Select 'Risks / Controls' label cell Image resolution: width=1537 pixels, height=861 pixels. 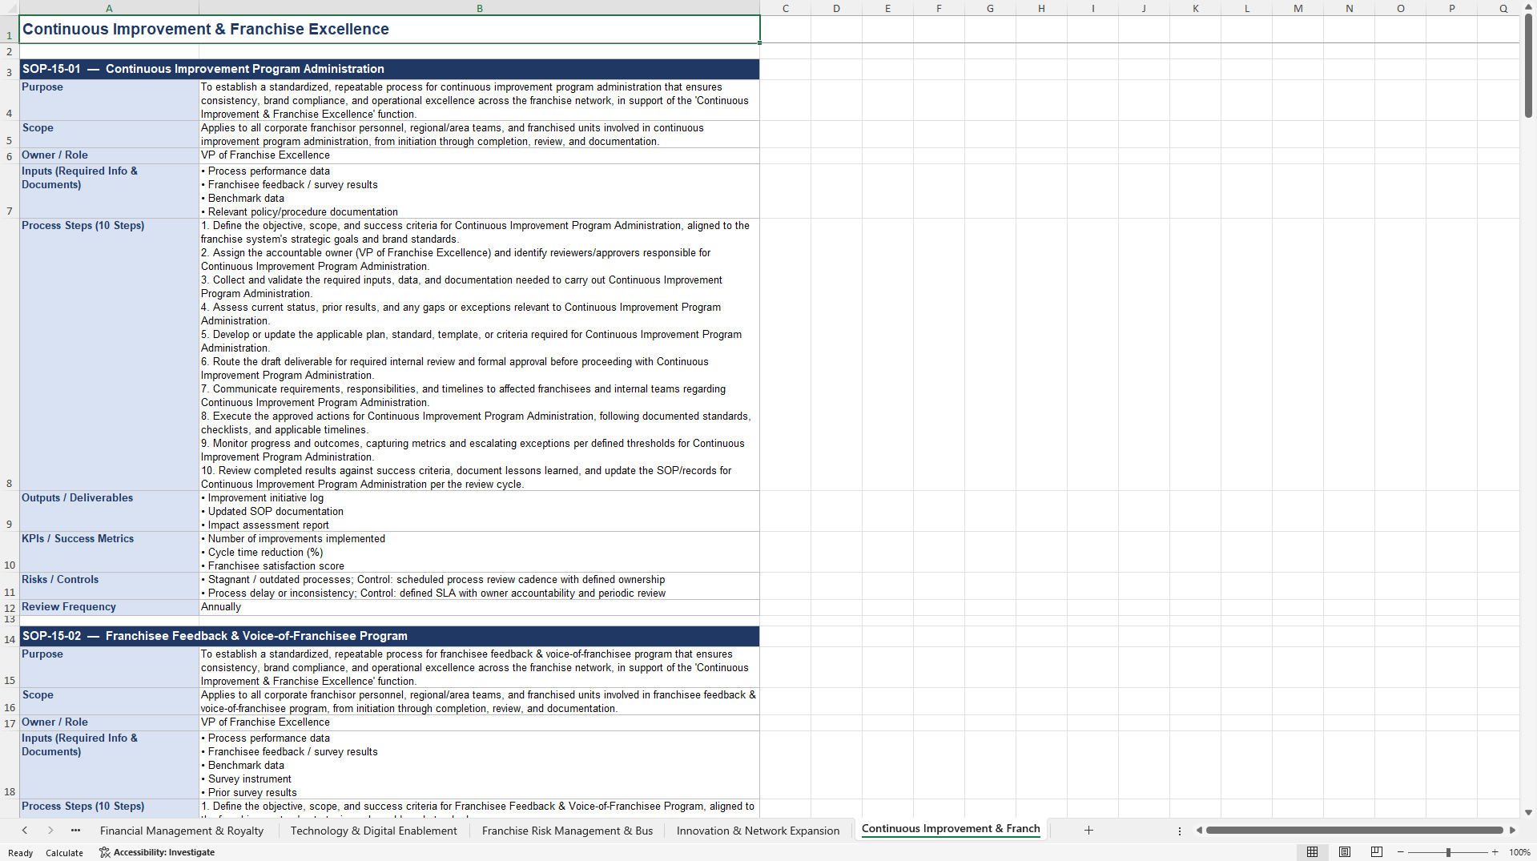coord(109,585)
